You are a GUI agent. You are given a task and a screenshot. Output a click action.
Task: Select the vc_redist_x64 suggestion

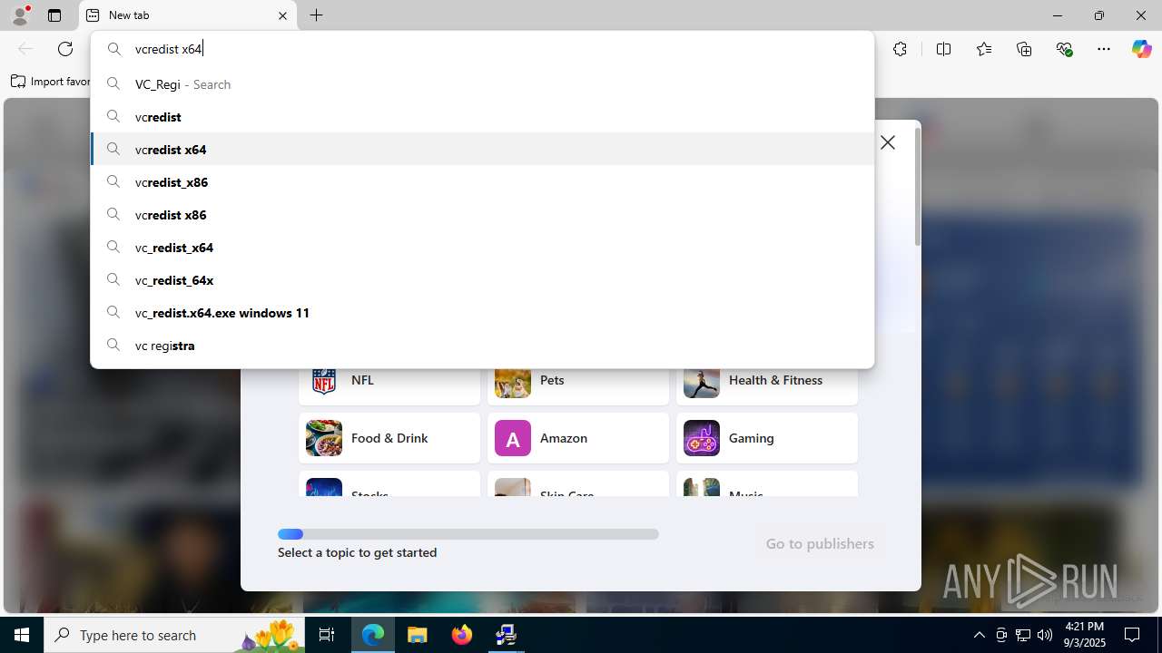tap(482, 248)
